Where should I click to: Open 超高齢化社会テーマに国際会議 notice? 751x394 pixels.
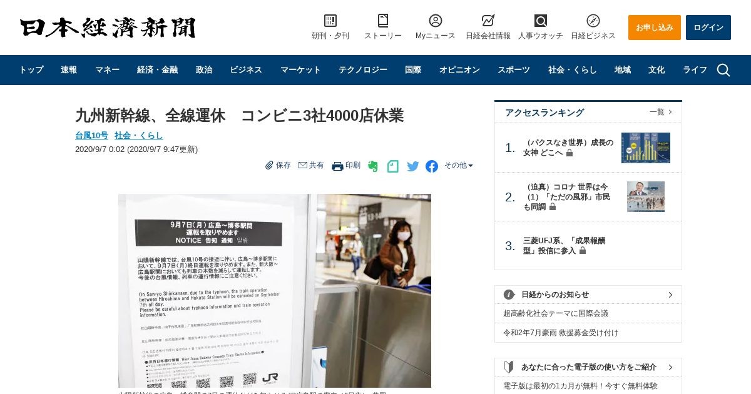click(x=556, y=313)
